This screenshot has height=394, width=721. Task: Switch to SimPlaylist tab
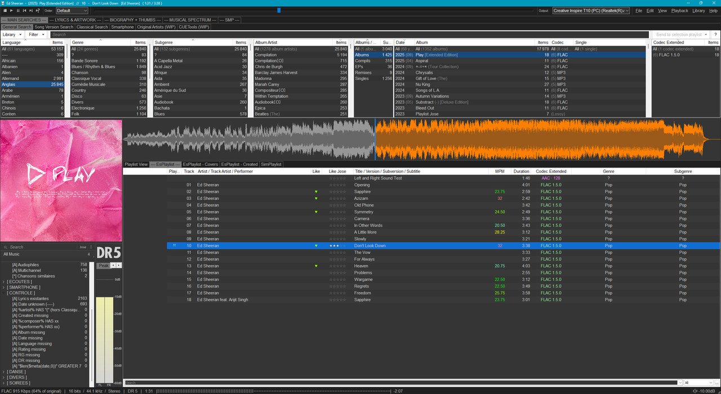coord(271,164)
